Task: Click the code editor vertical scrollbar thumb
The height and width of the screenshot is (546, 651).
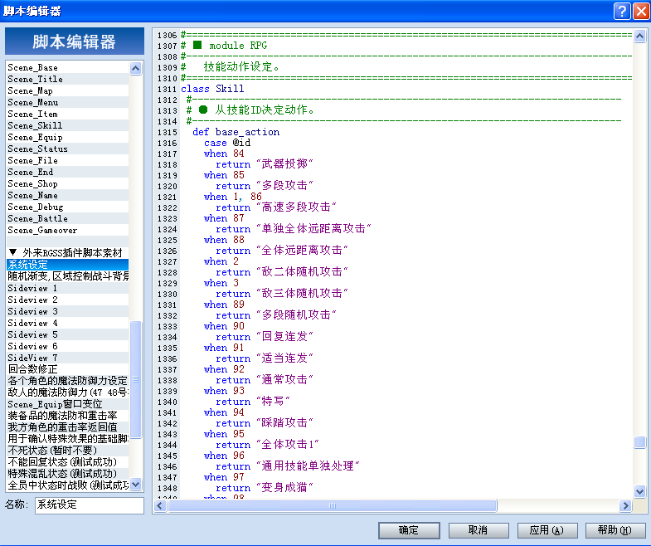Action: [x=639, y=442]
